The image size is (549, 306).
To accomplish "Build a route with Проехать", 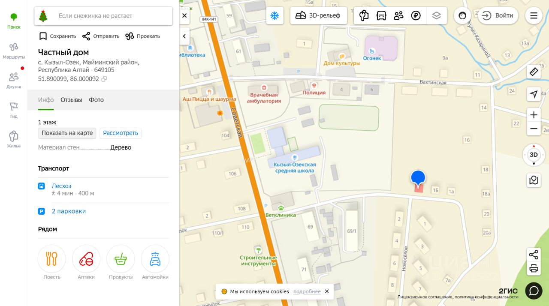I will coord(143,36).
